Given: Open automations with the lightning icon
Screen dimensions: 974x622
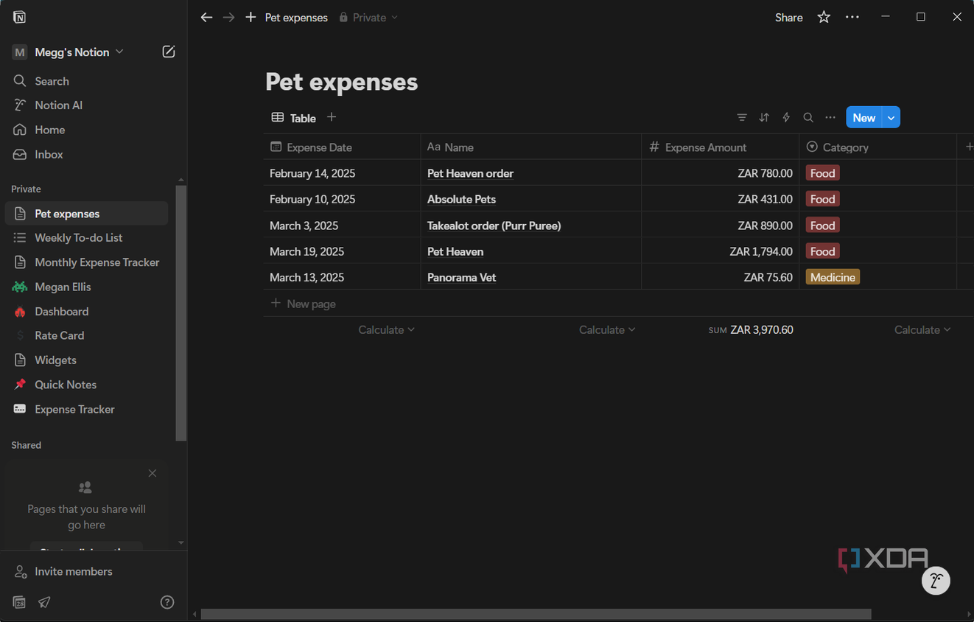Looking at the screenshot, I should click(786, 117).
